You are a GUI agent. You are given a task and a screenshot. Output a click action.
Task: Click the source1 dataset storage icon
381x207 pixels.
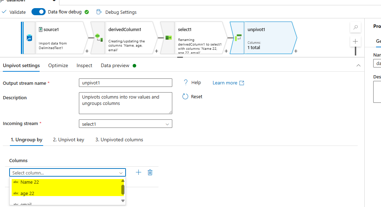click(x=29, y=38)
